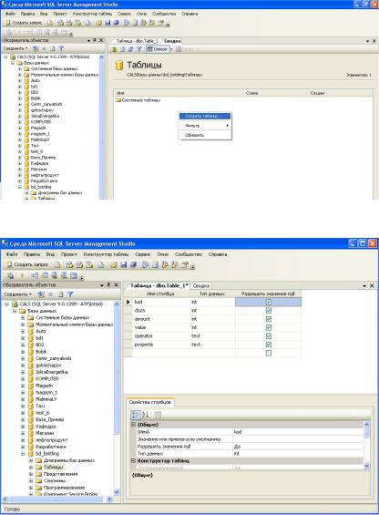Screen dimensions: 379x515
Task: Select Системные таблицы folder in Сводка list
Action: point(138,100)
